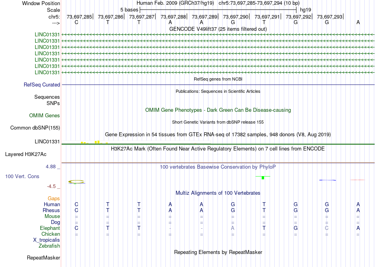The image size is (375, 267).
Task: Select Chicken alignment row label
Action: pyautogui.click(x=51, y=234)
